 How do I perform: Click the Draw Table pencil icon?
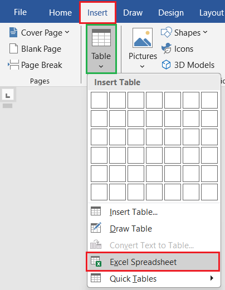(96, 228)
